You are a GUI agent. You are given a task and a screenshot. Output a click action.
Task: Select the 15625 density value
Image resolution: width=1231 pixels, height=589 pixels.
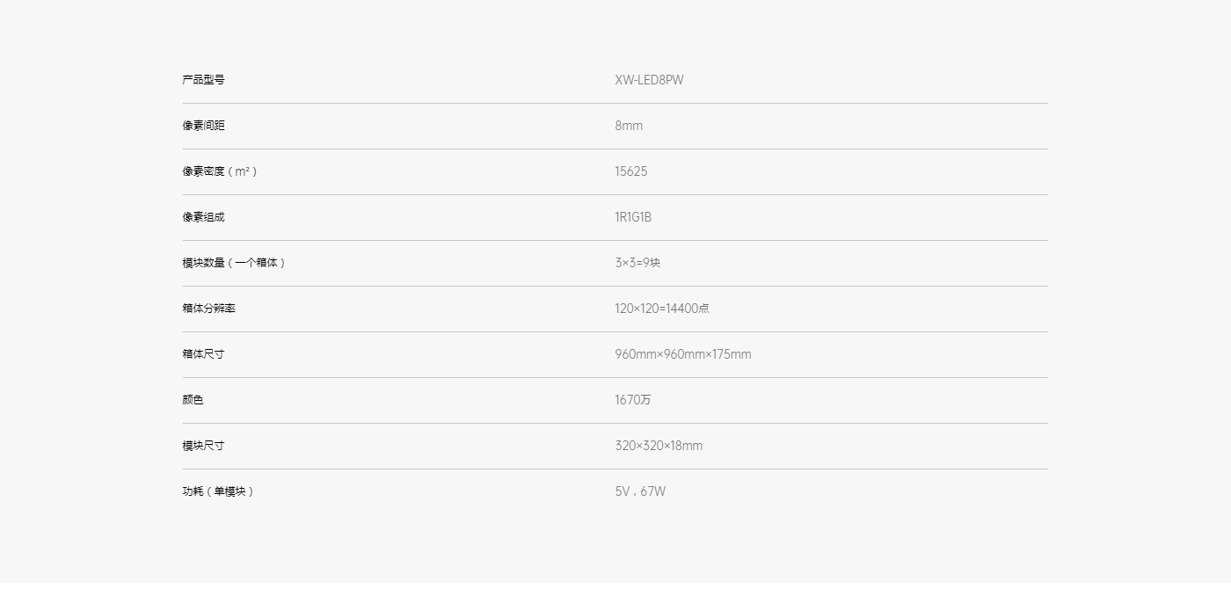coord(631,171)
